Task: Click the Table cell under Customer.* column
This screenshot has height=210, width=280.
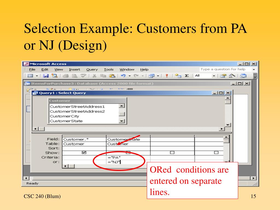Action: click(x=84, y=144)
